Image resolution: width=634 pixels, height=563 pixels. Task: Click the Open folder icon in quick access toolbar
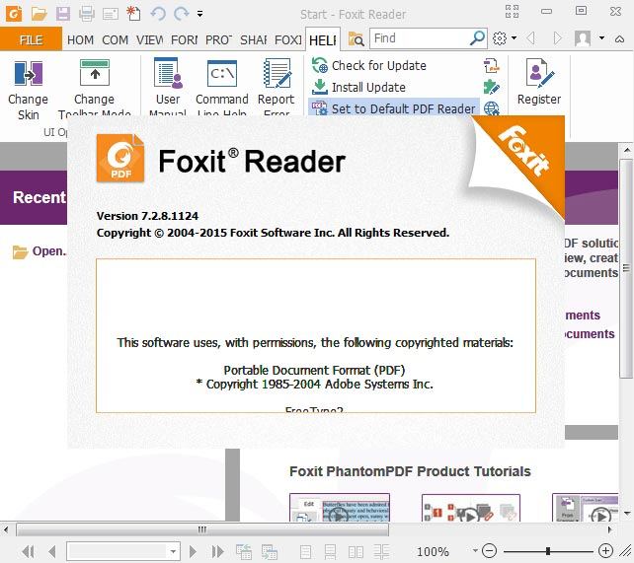(x=40, y=14)
